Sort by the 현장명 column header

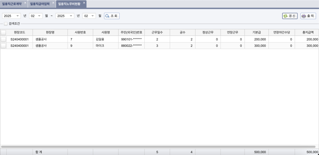click(50, 33)
